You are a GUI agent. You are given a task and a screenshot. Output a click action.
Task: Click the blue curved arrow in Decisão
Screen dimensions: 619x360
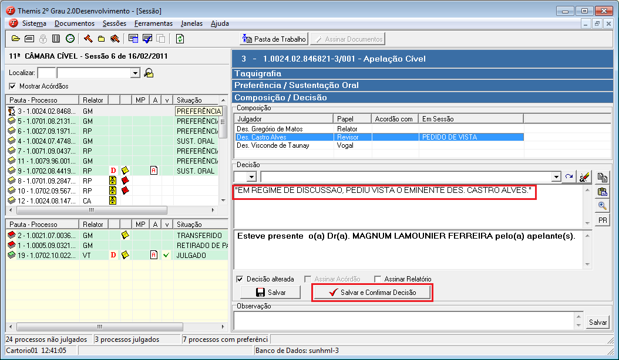coord(569,176)
